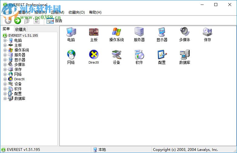Select 软件 label in sidebar tree
The width and height of the screenshot is (237, 153).
tap(18, 89)
